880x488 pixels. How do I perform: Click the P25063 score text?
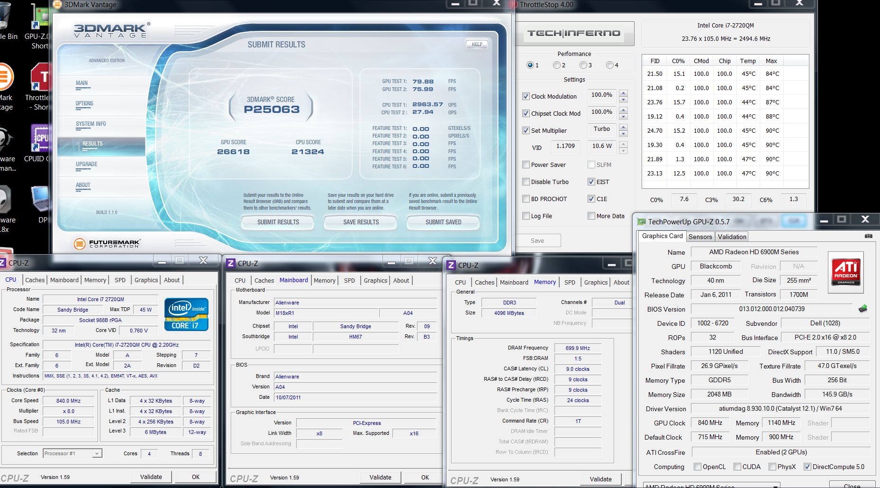click(x=272, y=110)
